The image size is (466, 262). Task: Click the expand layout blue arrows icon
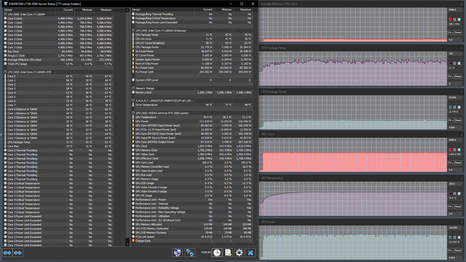[7, 253]
